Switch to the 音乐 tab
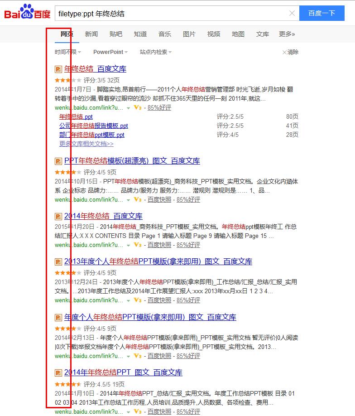355x416 pixels. tap(165, 34)
